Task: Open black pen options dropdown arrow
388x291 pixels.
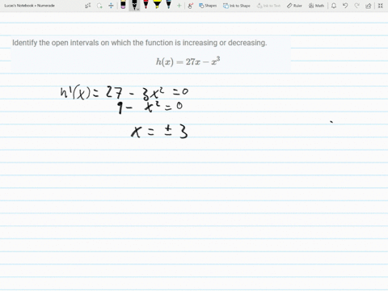Action: point(137,9)
